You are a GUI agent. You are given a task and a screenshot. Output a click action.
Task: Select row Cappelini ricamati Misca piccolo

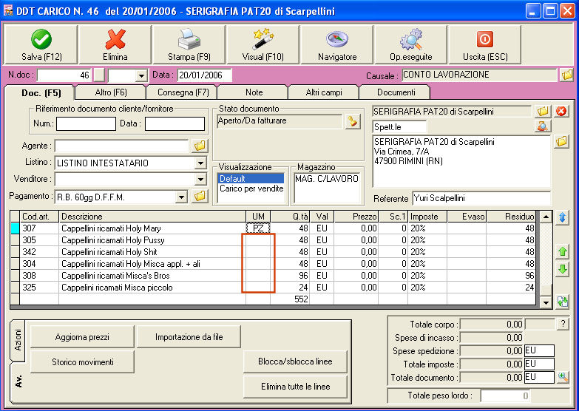click(274, 288)
